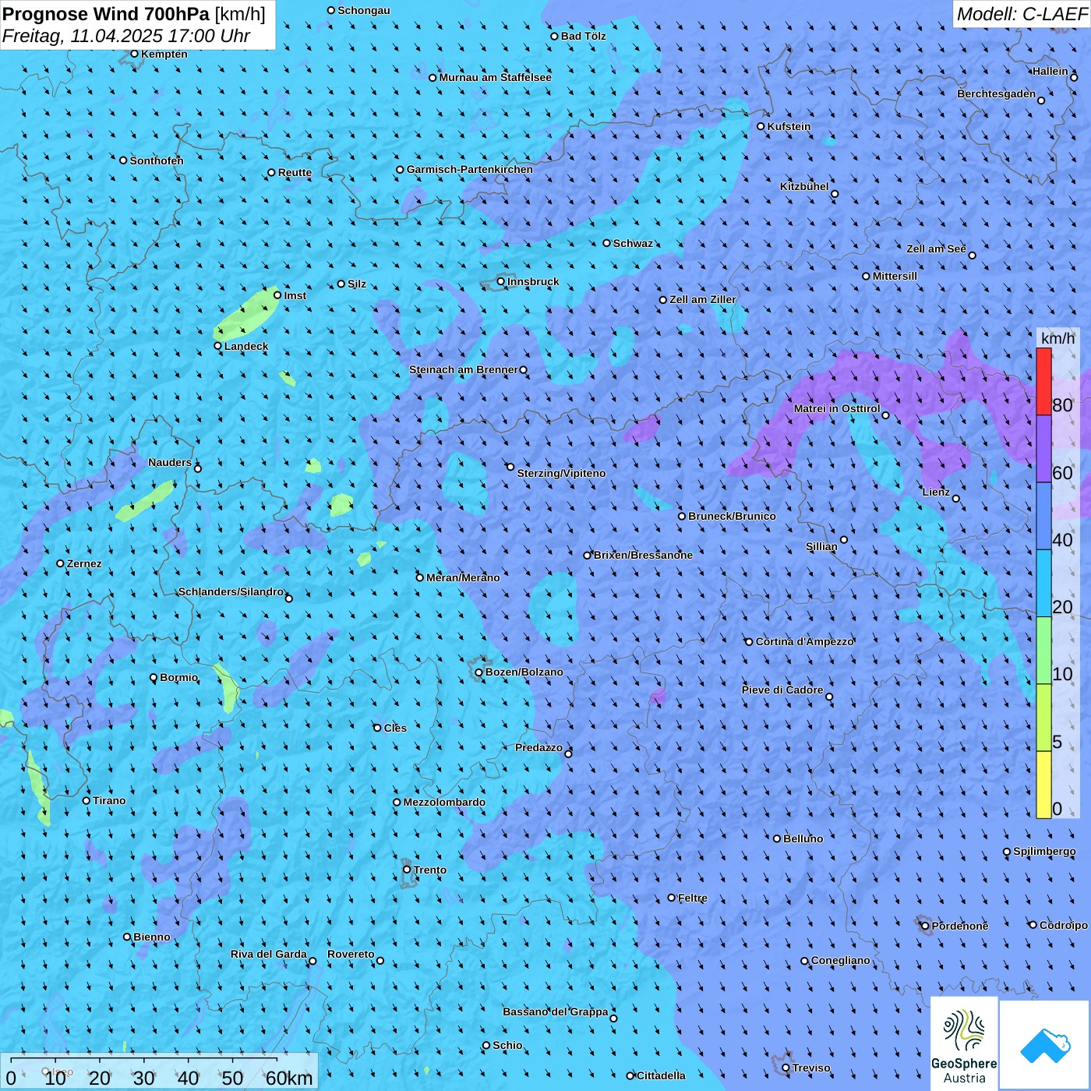Click the 'Schongau' label
This screenshot has height=1091, width=1091.
pos(364,10)
